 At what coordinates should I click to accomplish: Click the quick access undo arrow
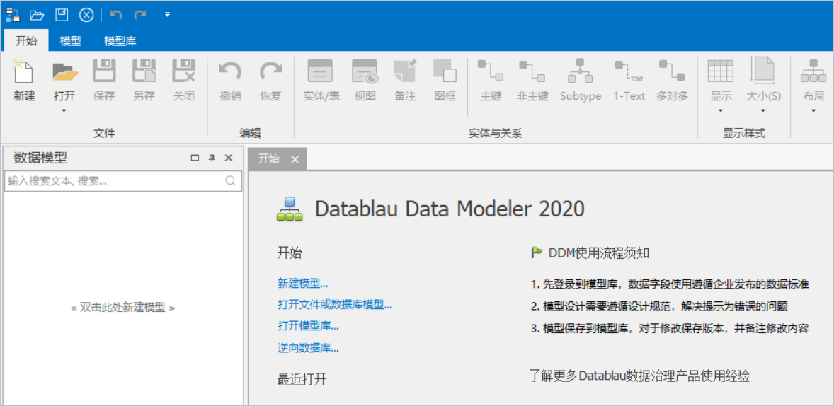[116, 14]
